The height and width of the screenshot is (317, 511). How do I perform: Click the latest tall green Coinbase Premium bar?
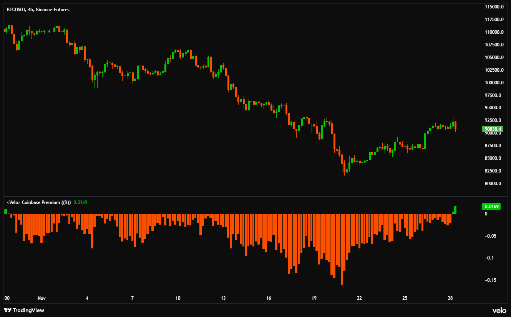coord(455,210)
